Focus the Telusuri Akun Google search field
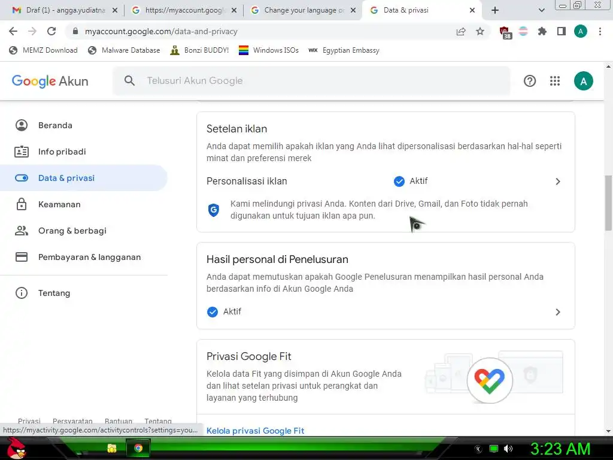 coord(311,81)
